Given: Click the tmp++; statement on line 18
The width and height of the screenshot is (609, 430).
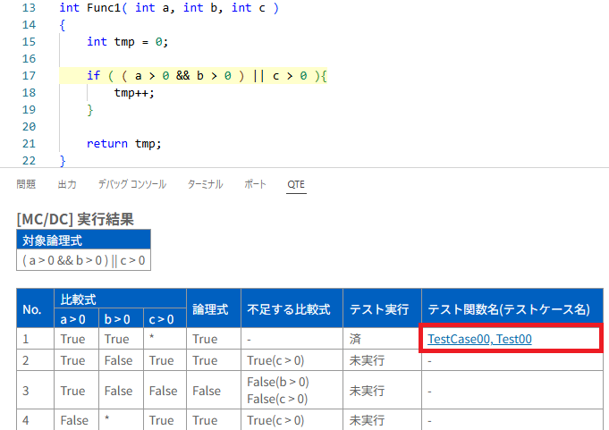Looking at the screenshot, I should (134, 93).
